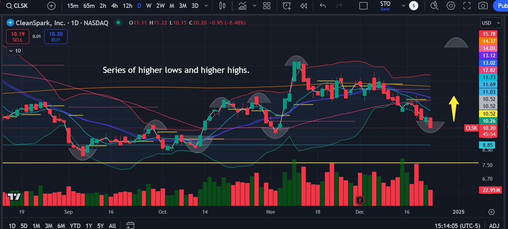Expand the favorite indicators dropdown arrow

pyautogui.click(x=255, y=6)
